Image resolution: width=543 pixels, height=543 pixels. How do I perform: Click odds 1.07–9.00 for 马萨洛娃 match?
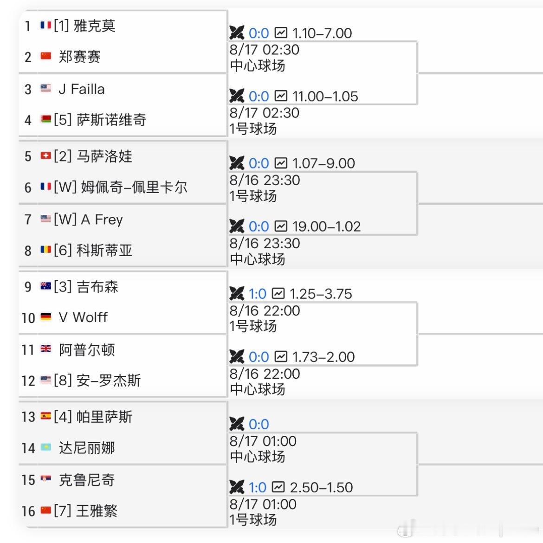tap(323, 163)
